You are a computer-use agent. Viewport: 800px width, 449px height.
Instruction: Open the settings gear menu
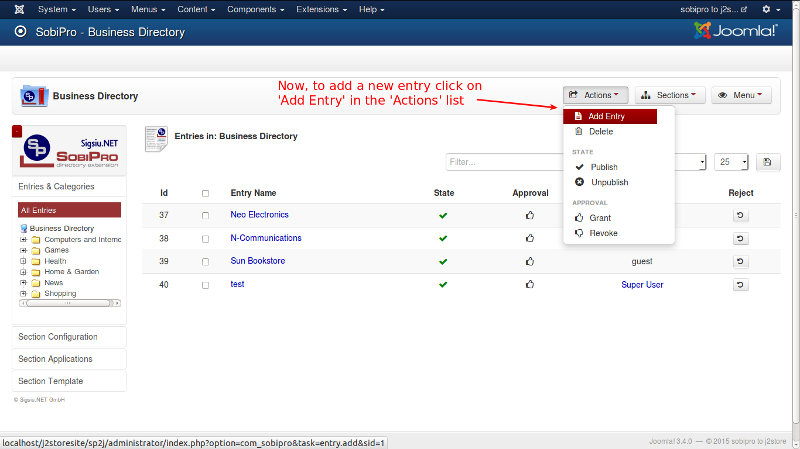pos(771,9)
